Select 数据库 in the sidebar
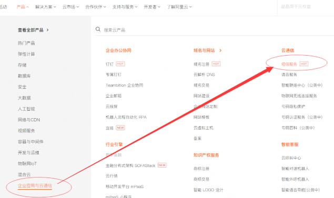 point(24,76)
